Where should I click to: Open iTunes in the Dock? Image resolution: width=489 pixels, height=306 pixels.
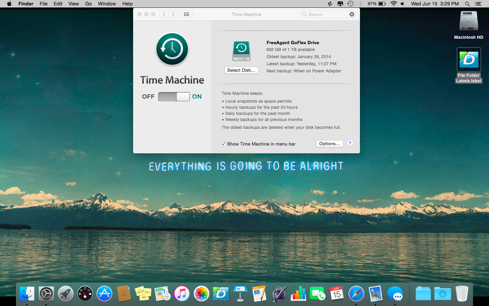pos(182,293)
